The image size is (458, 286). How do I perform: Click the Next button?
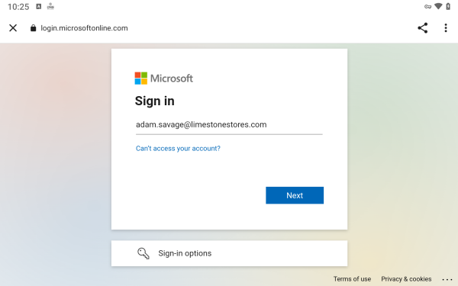pos(295,195)
